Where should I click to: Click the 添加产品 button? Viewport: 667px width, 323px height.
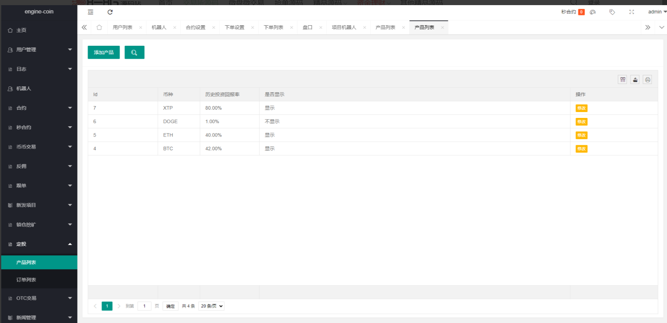click(104, 52)
